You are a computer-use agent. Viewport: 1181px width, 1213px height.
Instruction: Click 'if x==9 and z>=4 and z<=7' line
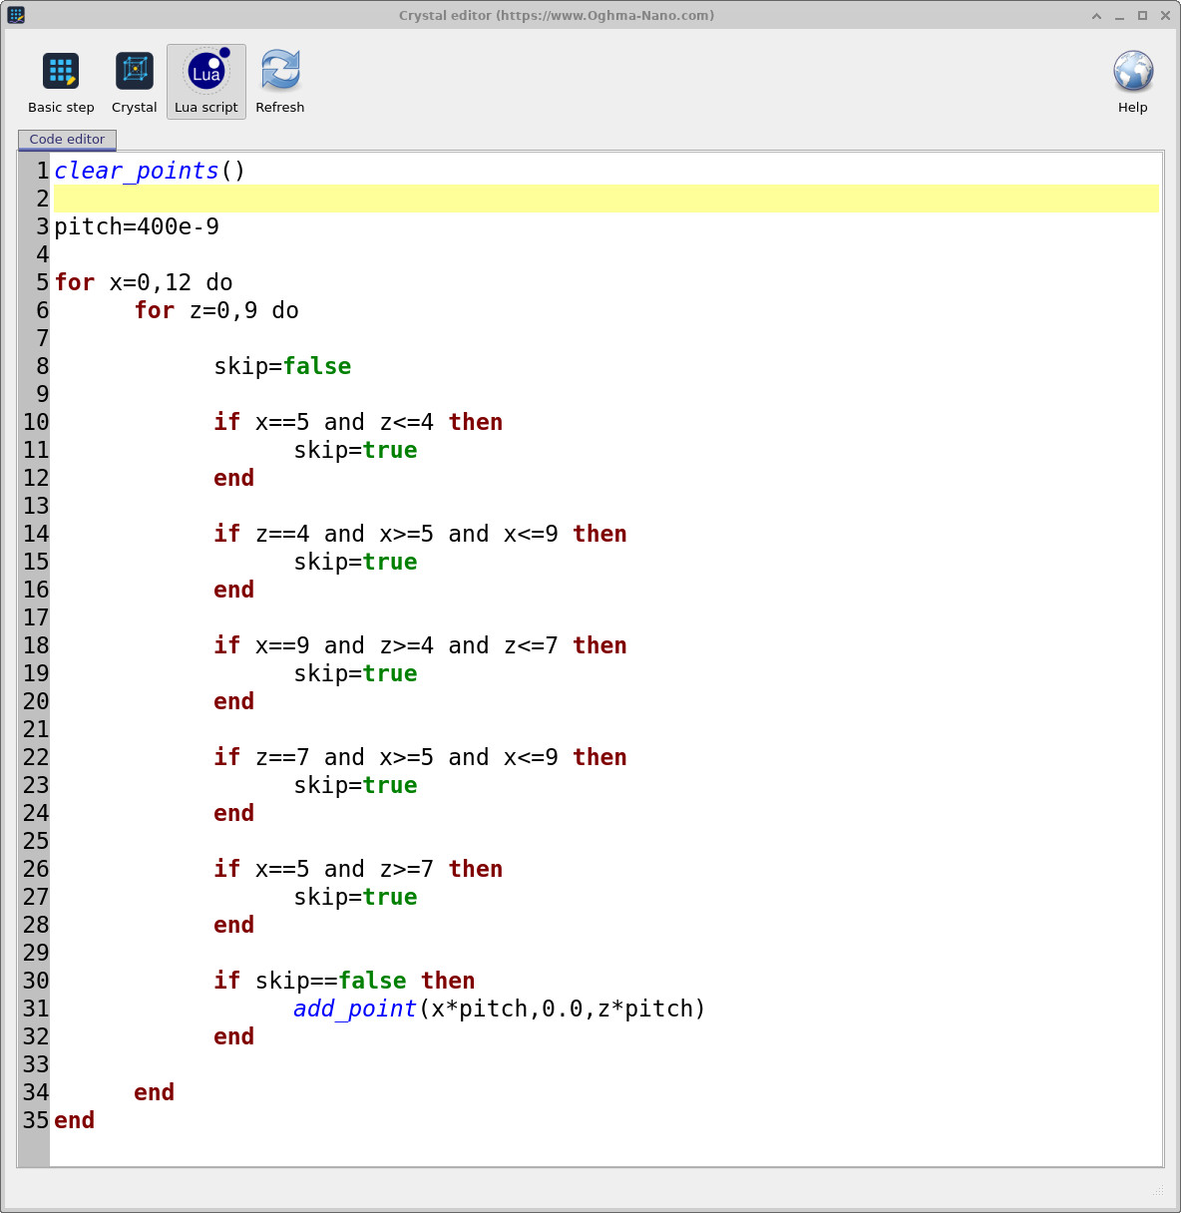420,645
